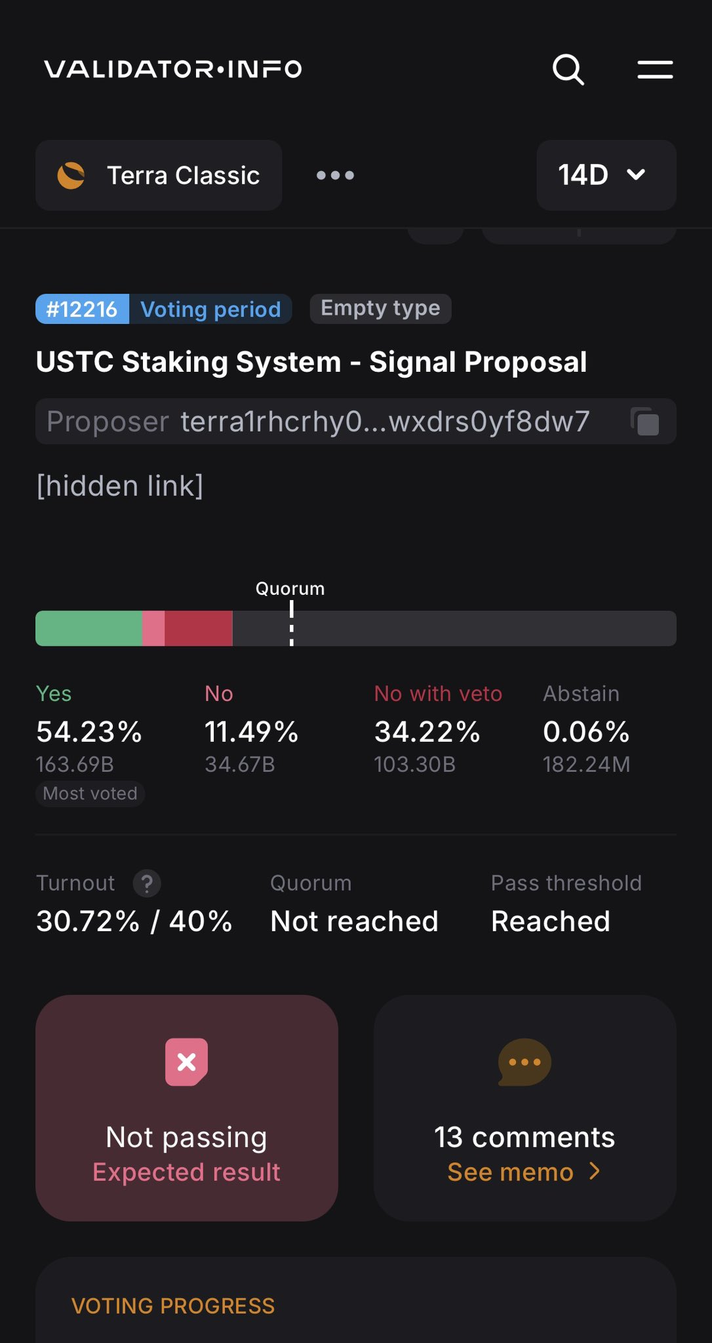Viewport: 712px width, 1343px height.
Task: Open the hamburger menu
Action: [655, 70]
